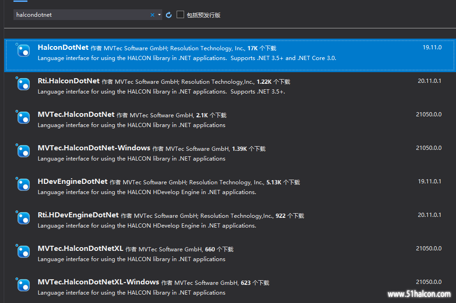This screenshot has width=456, height=303.
Task: Click version 21050.0.0 of MVTec.HalconDotNetXL-Windows
Action: click(429, 282)
